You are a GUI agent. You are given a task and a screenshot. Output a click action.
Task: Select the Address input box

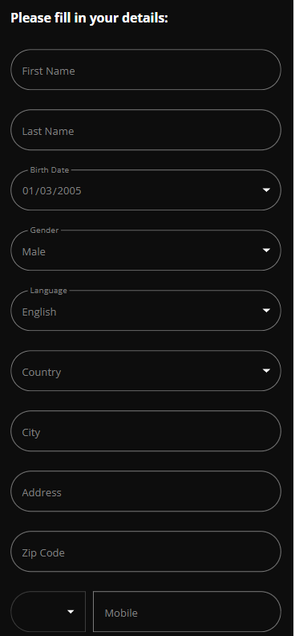point(146,491)
